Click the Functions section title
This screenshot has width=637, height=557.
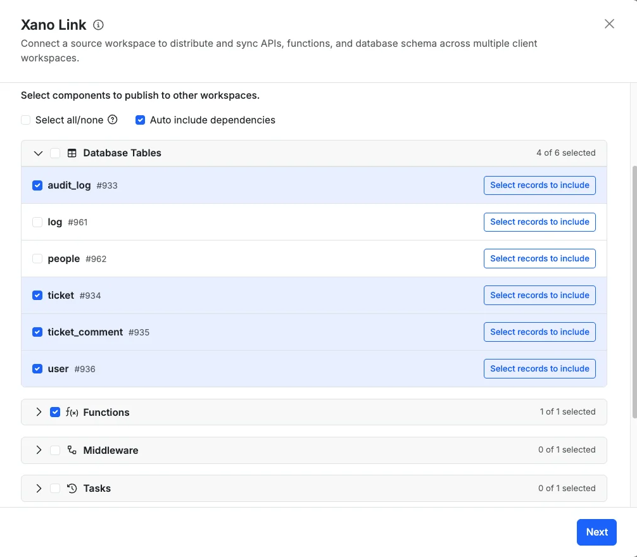pos(106,412)
